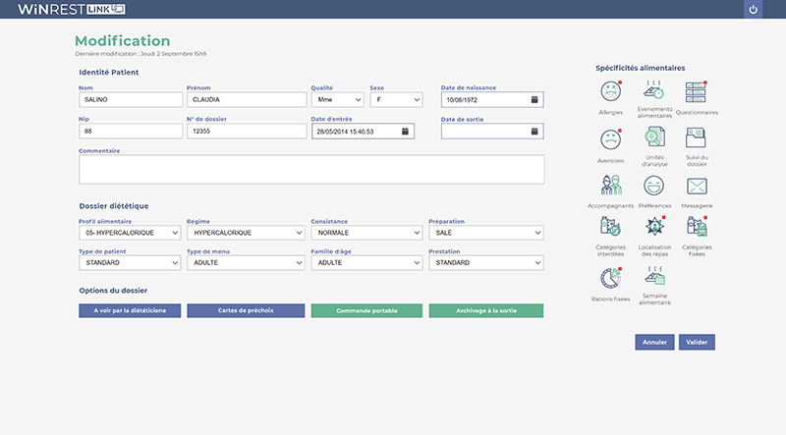The width and height of the screenshot is (786, 435).
Task: Toggle Archivage à la sortie option
Action: point(485,310)
